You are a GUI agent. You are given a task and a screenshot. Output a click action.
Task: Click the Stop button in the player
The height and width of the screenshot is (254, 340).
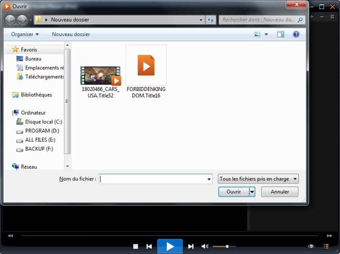pos(136,246)
